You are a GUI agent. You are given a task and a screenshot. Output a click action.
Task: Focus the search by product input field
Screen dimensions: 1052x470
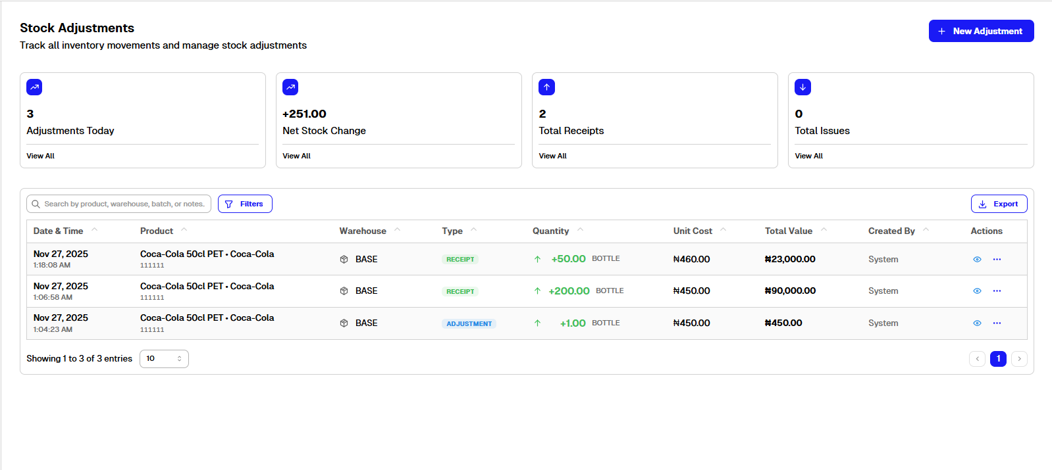click(124, 204)
